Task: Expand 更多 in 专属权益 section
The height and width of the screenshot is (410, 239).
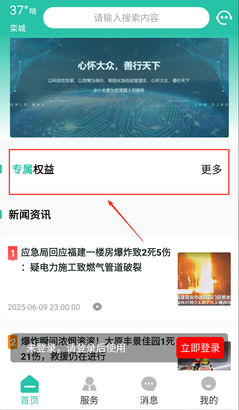Action: 211,169
